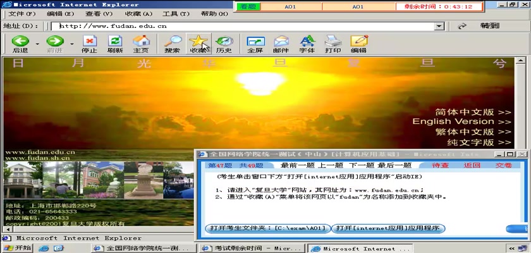531x253 pixels.
Task: Go back with the 后退 button
Action: click(x=20, y=44)
